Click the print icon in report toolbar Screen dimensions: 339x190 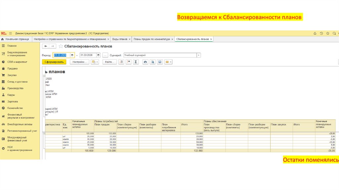click(145, 62)
